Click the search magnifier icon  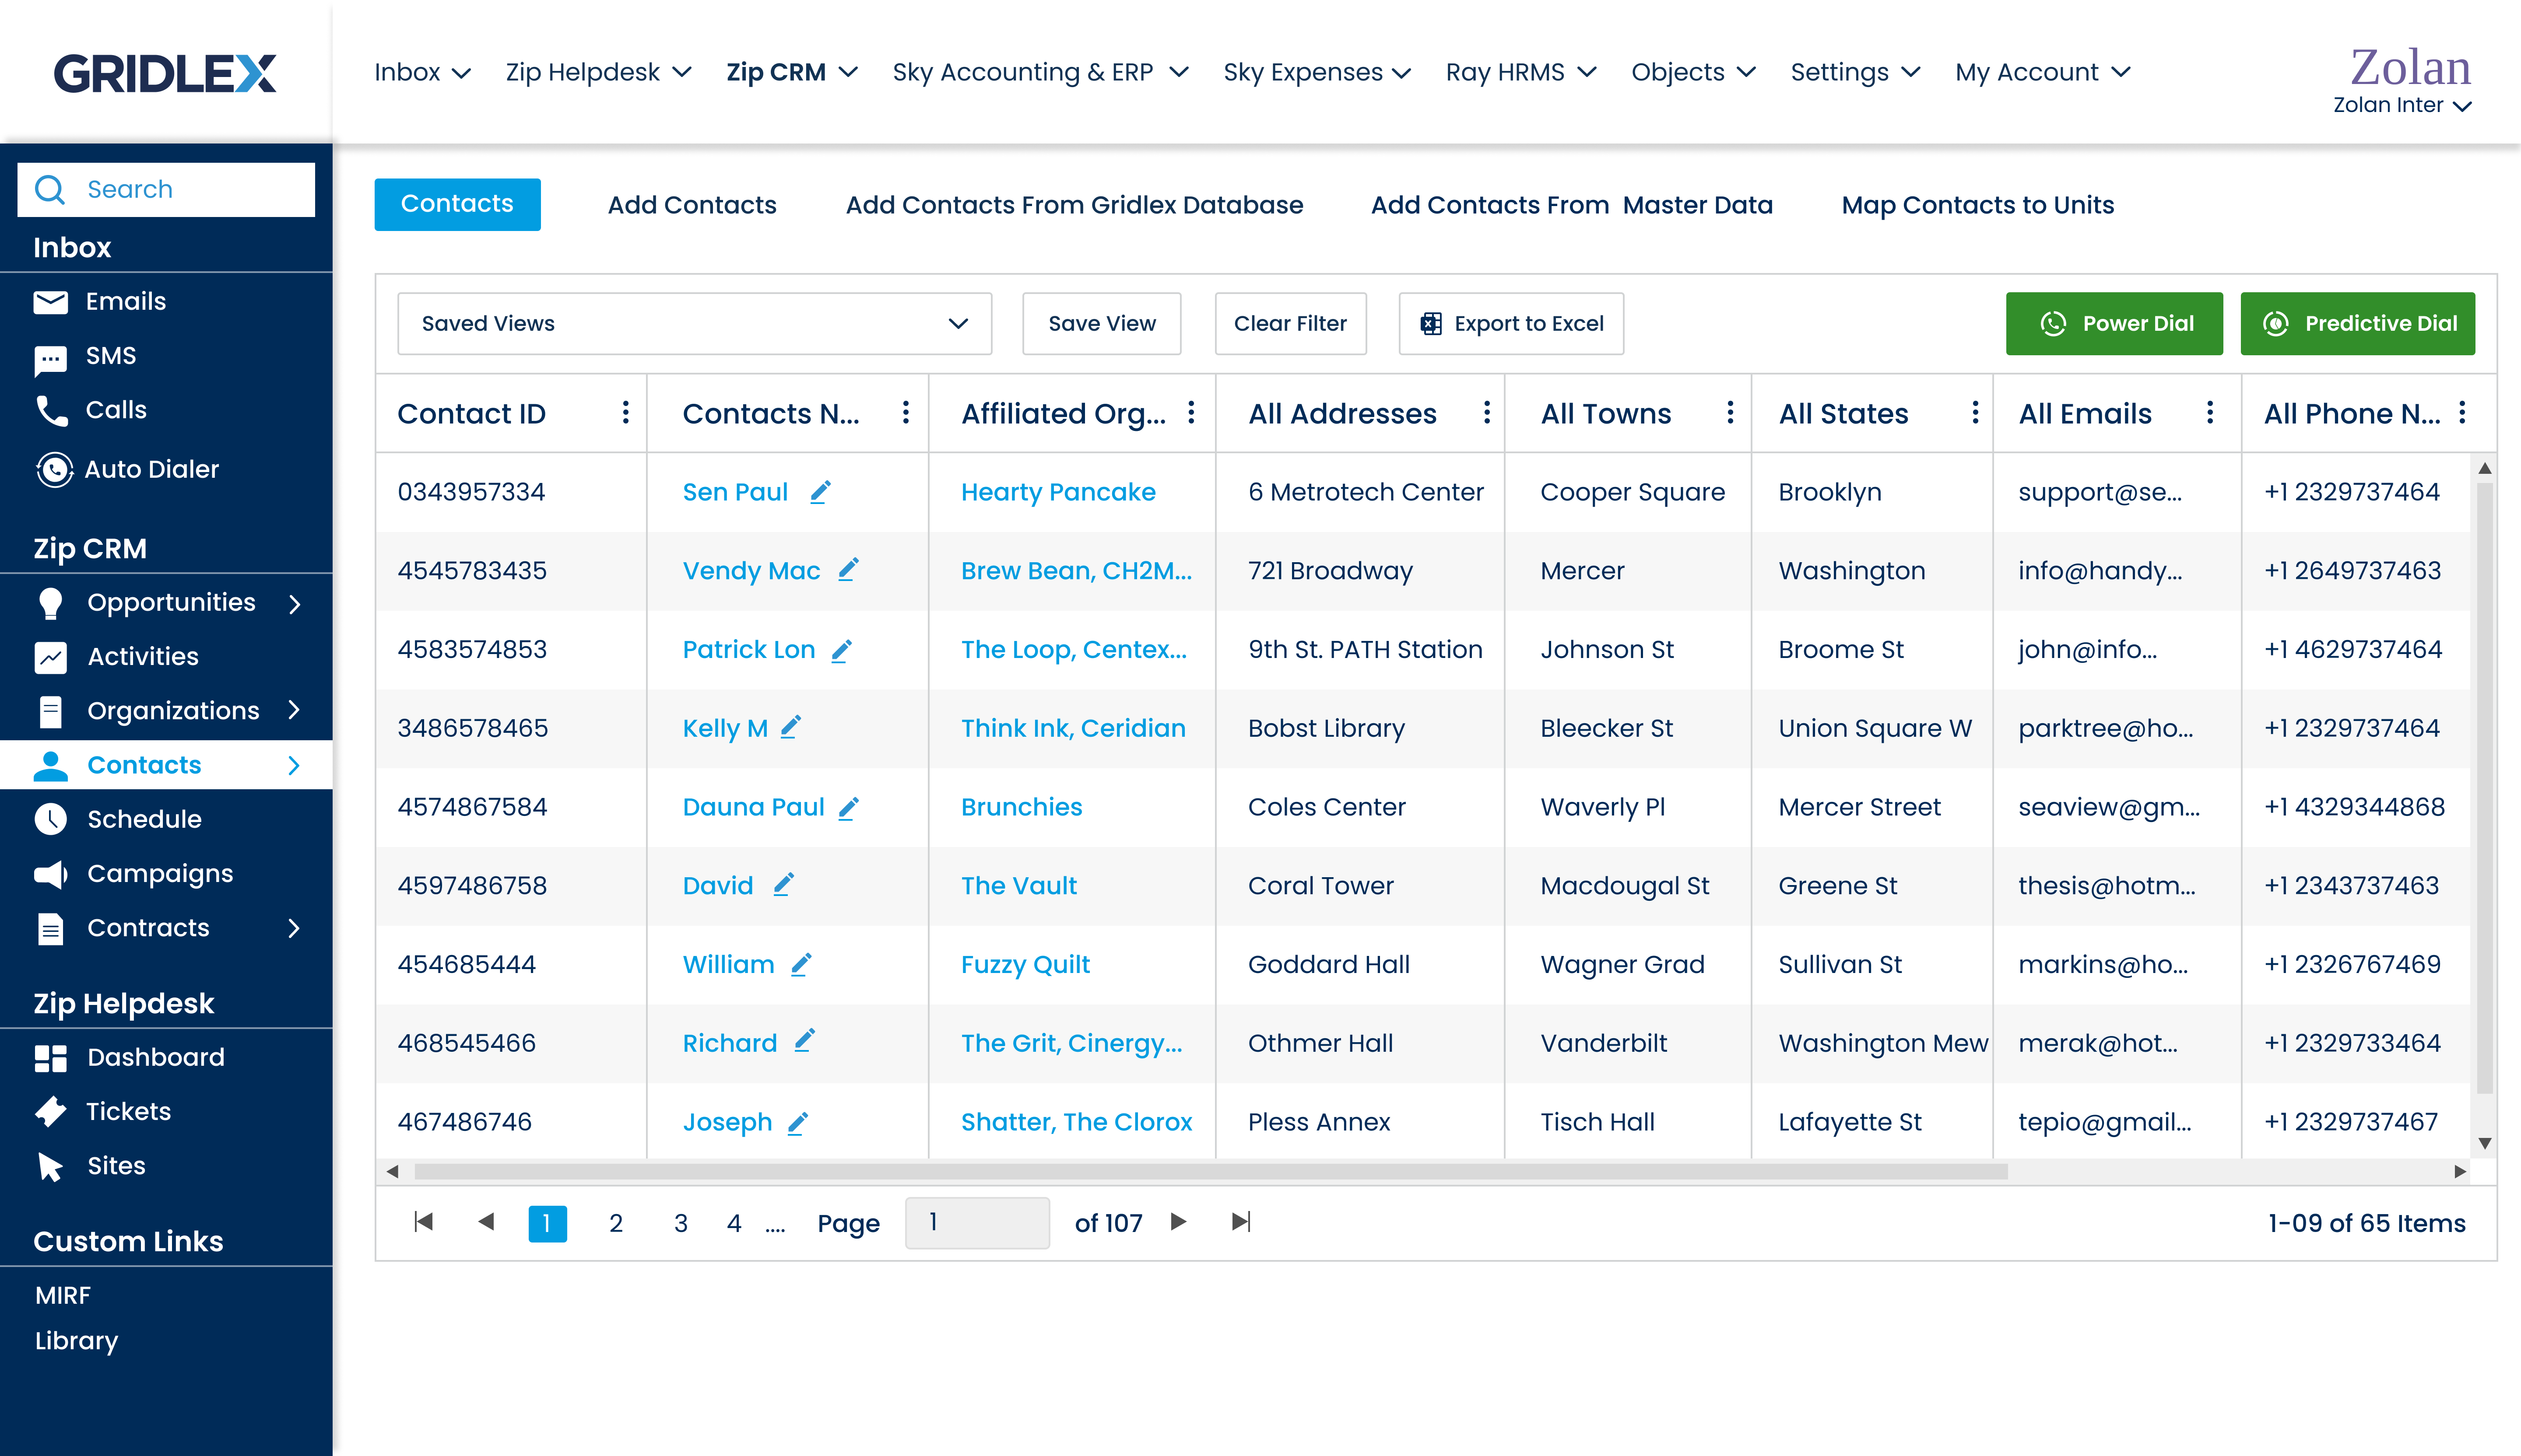(50, 189)
